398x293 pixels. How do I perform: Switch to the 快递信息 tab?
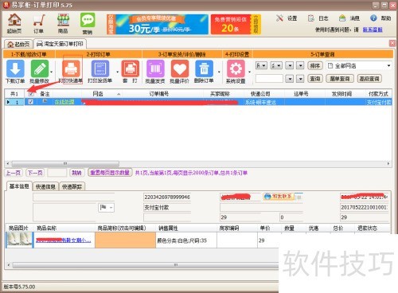[x=45, y=186]
